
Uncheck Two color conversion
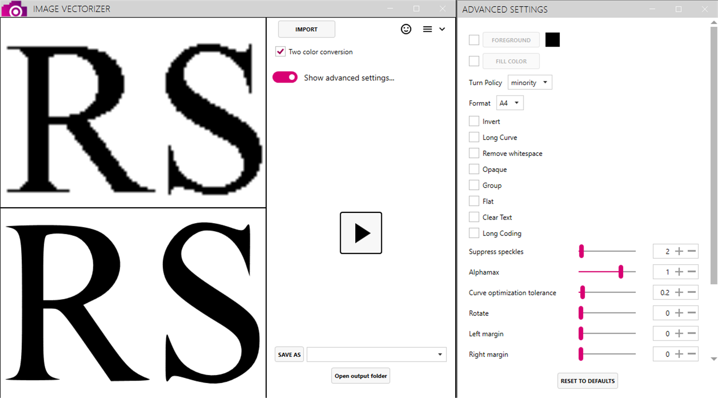pyautogui.click(x=280, y=51)
